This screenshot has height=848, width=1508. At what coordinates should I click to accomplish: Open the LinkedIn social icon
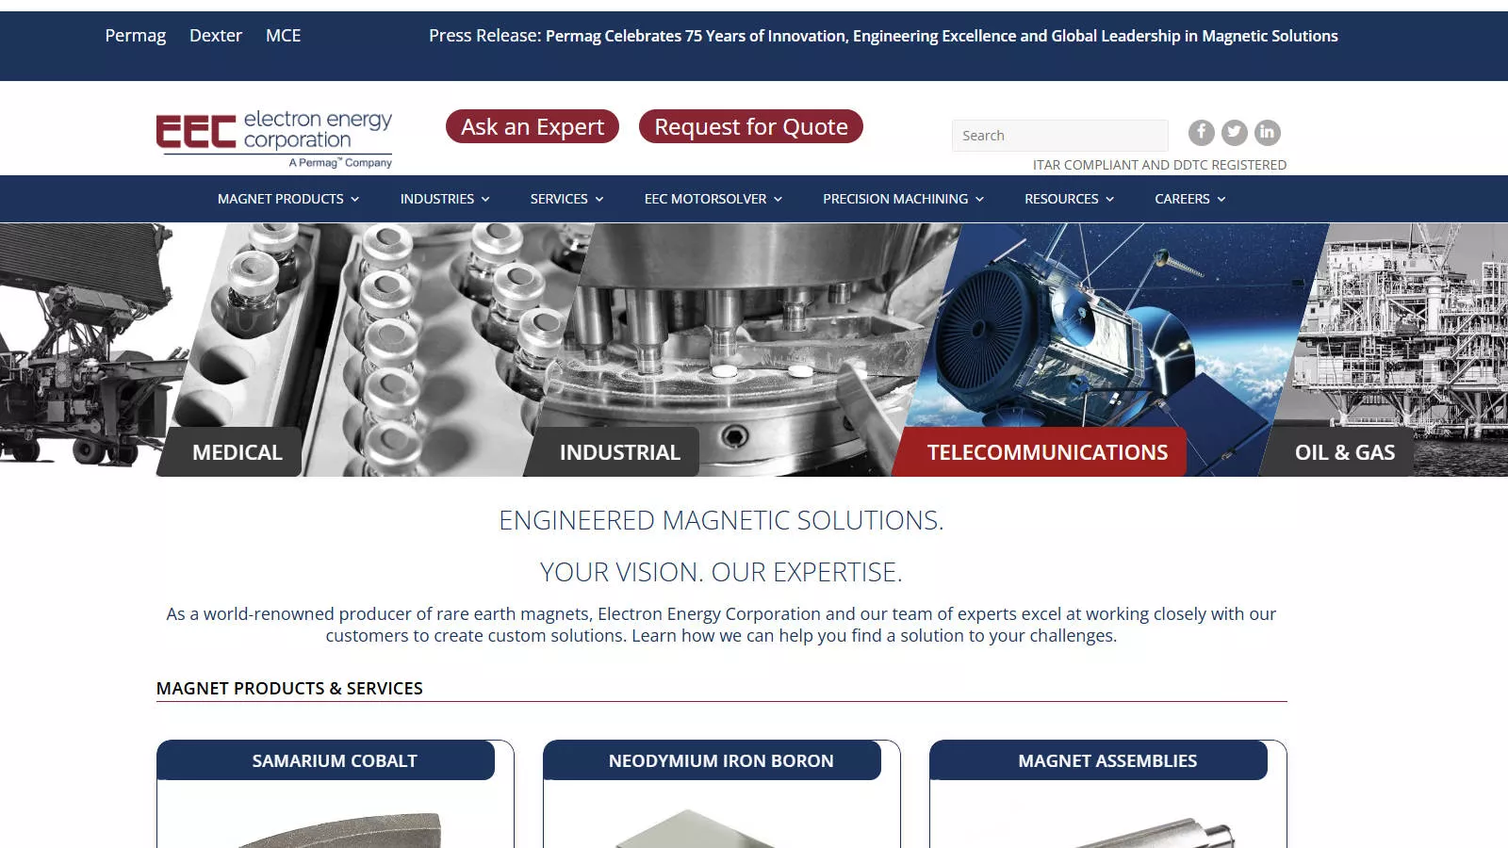point(1268,133)
